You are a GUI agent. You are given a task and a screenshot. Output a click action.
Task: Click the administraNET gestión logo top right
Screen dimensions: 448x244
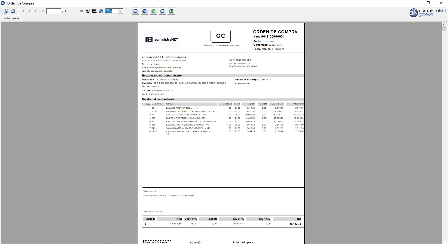(428, 13)
